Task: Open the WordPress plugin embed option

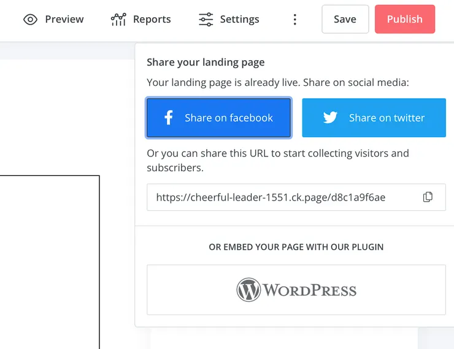Action: pos(296,290)
